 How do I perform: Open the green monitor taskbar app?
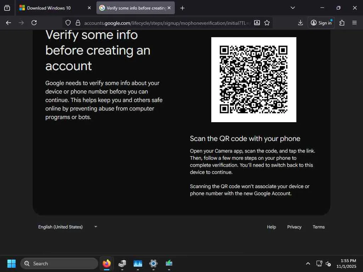click(169, 263)
